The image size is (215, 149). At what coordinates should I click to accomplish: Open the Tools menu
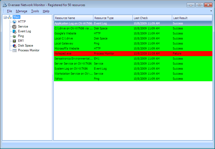coord(35,11)
